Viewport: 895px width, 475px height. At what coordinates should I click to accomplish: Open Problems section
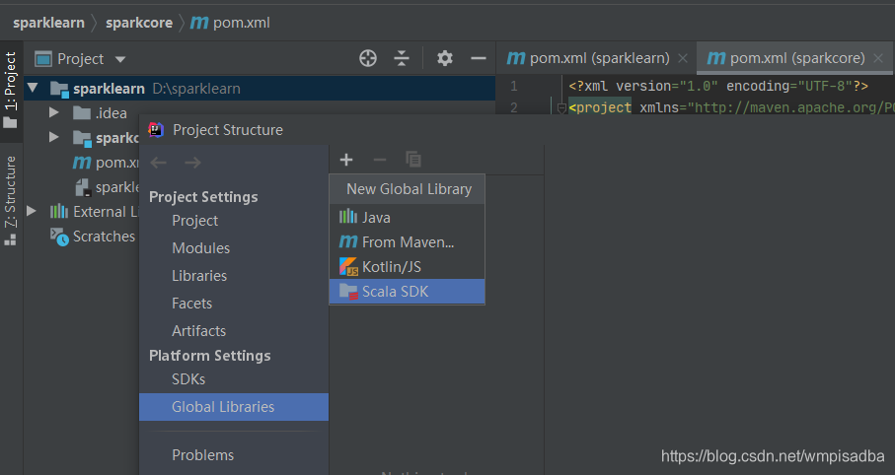point(202,455)
